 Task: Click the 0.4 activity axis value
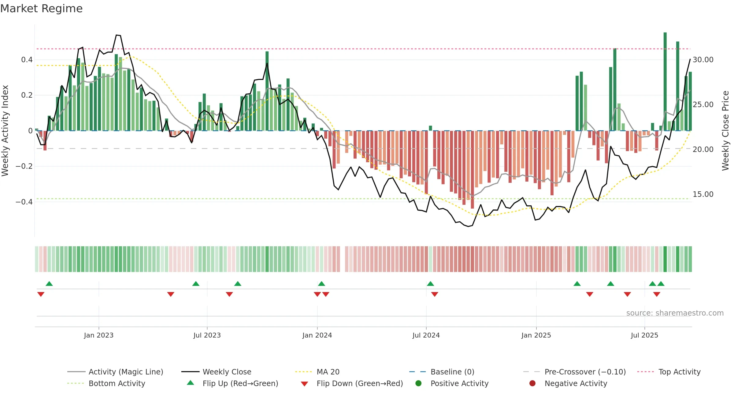[27, 60]
